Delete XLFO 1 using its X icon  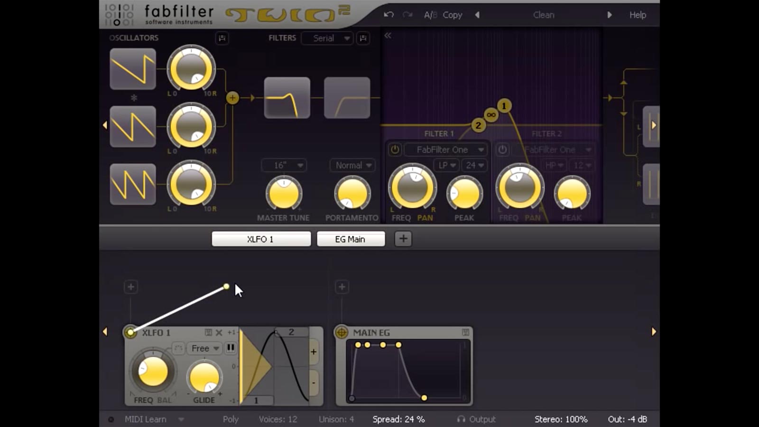(x=218, y=333)
